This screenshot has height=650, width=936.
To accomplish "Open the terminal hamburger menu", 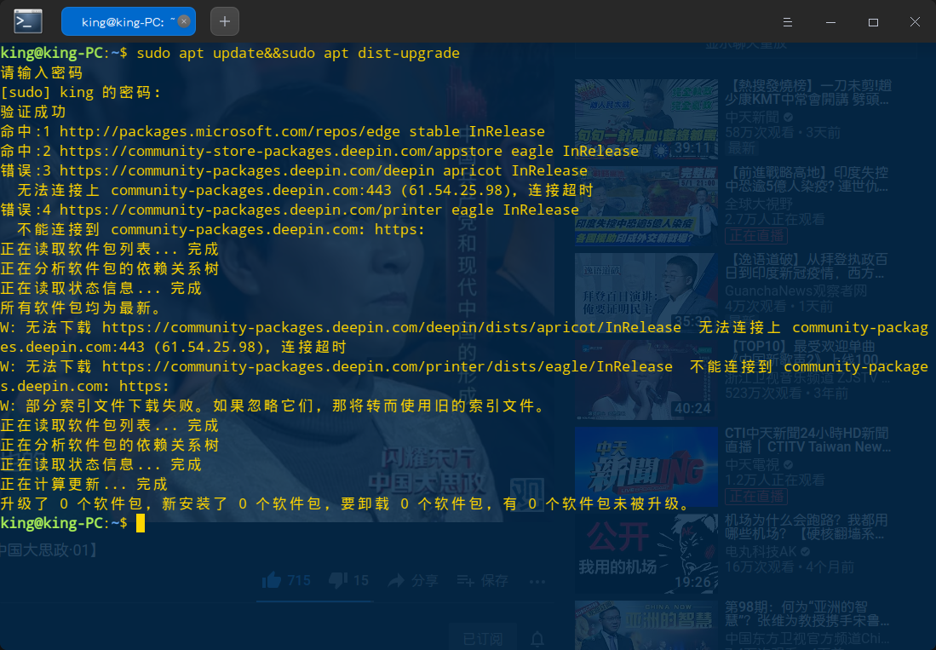I will click(x=788, y=22).
